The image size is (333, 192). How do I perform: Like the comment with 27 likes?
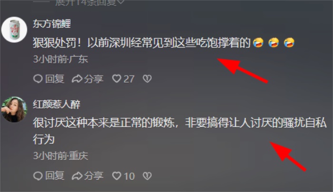[x=117, y=79]
